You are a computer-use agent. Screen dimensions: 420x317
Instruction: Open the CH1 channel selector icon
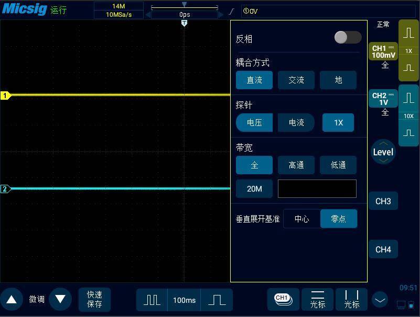[x=283, y=300]
